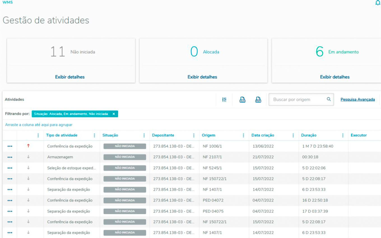This screenshot has width=381, height=238.
Task: Show details for Em andamento card
Action: pos(335,77)
